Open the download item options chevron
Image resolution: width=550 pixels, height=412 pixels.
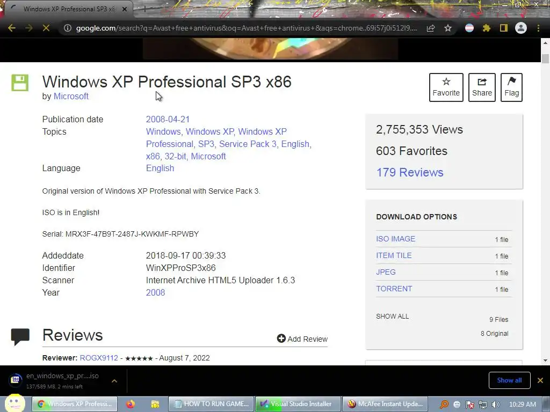coord(114,381)
